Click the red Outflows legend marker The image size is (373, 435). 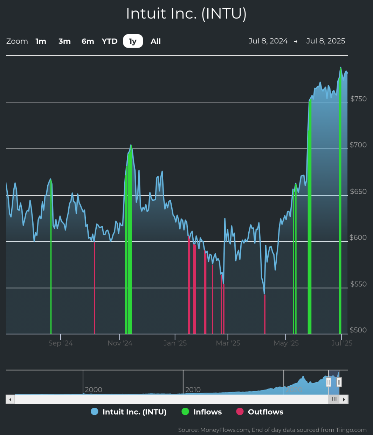click(x=240, y=412)
